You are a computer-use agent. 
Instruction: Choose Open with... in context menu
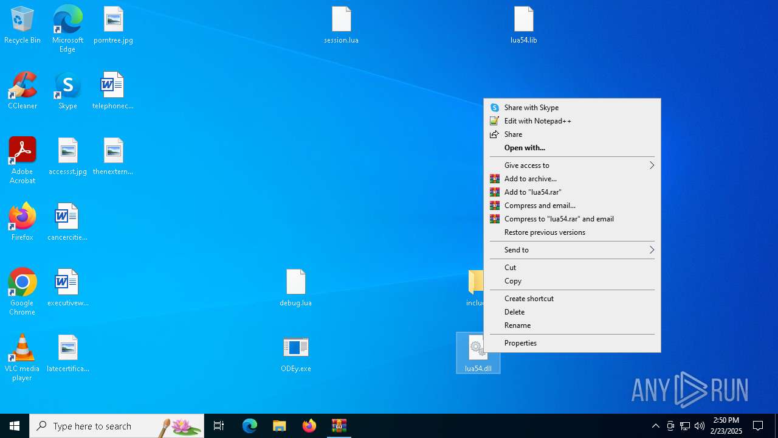point(572,148)
